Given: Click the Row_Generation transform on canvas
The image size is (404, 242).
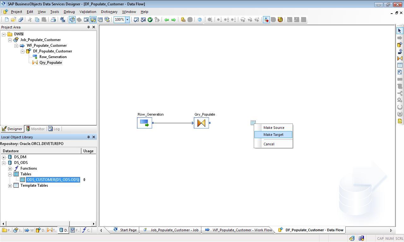Looking at the screenshot, I should (x=145, y=123).
